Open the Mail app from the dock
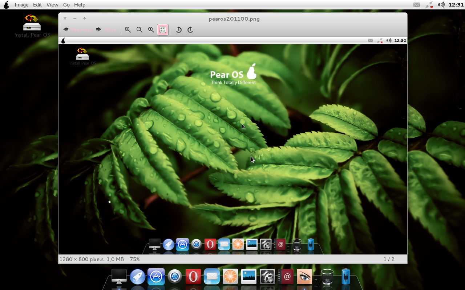This screenshot has width=465, height=290. pos(212,276)
